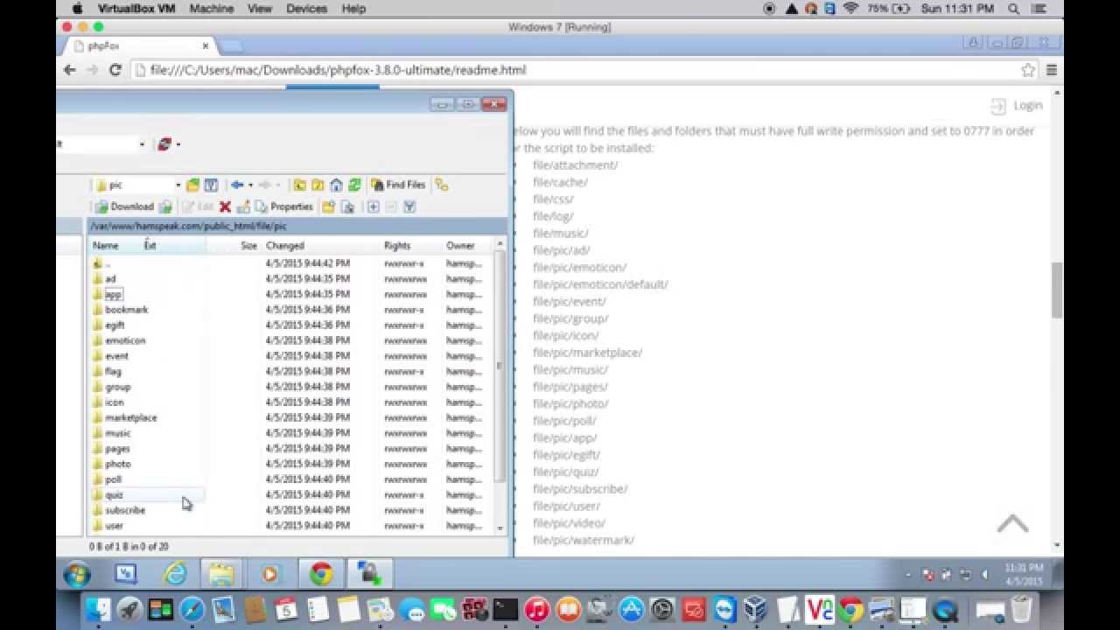
Task: Open the Devices menu
Action: coord(306,8)
